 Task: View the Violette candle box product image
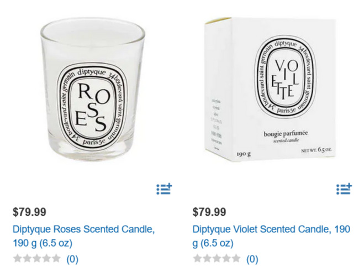click(271, 89)
